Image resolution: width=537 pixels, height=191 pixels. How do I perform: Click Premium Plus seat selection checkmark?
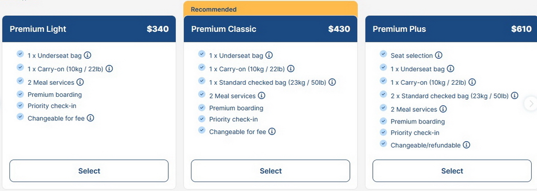tap(383, 54)
